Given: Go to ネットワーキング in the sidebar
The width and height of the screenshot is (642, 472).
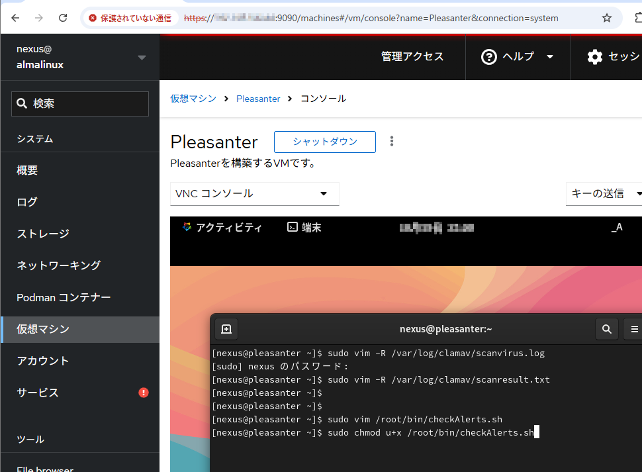Looking at the screenshot, I should point(58,265).
